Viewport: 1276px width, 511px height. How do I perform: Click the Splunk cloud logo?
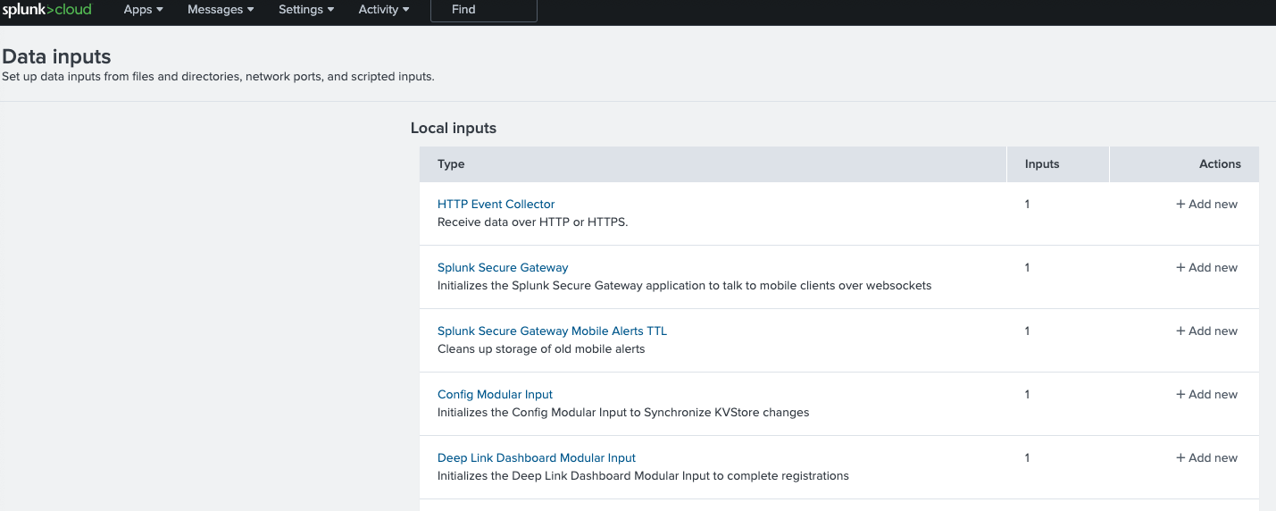pos(46,10)
